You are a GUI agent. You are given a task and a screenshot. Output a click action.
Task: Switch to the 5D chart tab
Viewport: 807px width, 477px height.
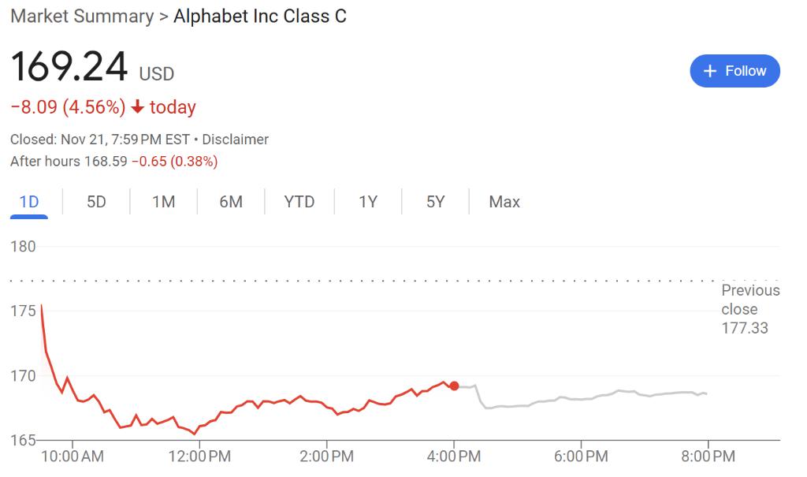click(96, 202)
